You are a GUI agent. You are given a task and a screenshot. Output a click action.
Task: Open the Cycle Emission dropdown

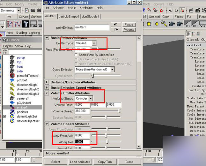[112, 69]
